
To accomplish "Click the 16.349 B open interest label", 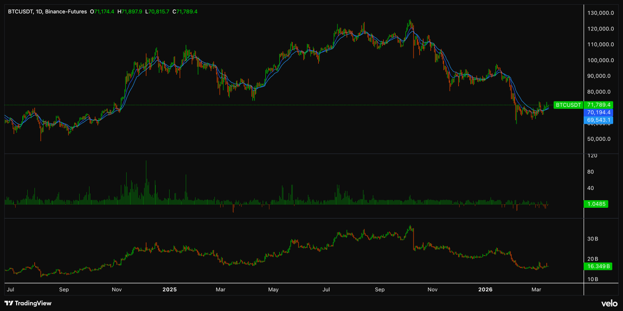I will point(598,265).
